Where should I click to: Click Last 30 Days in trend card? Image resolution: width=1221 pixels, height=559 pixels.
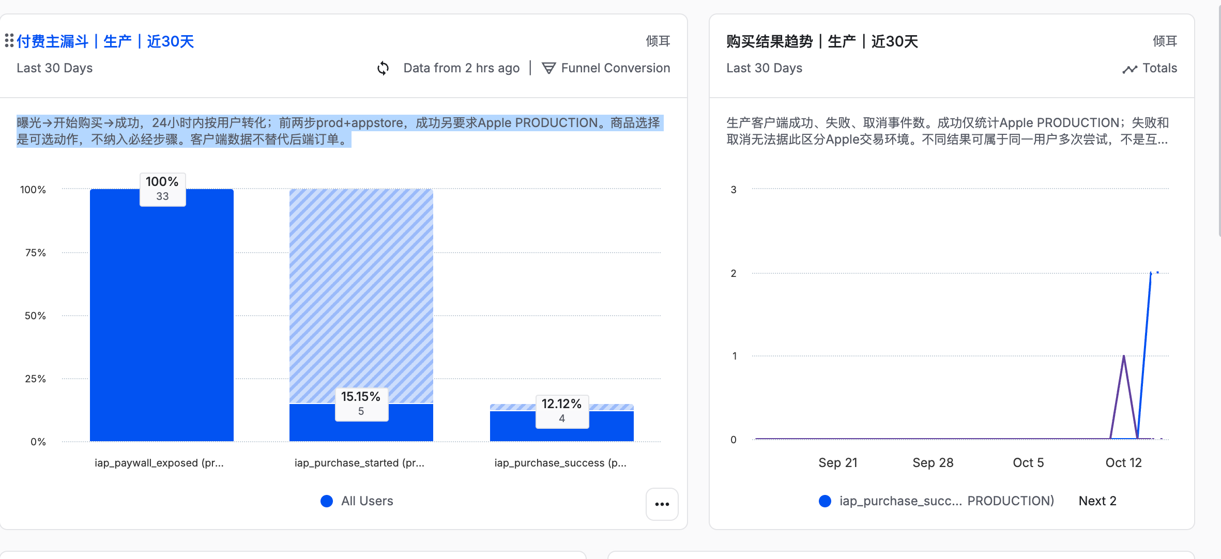765,68
